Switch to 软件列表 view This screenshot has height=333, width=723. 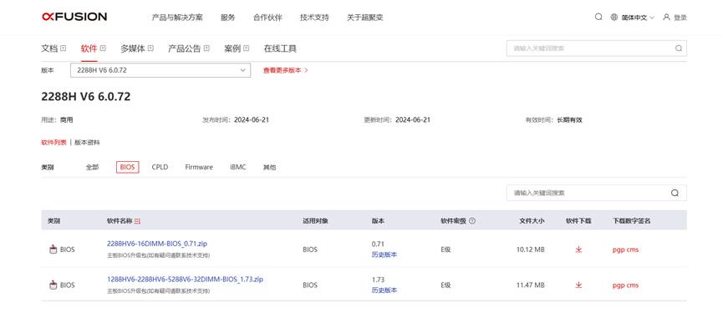pyautogui.click(x=54, y=143)
